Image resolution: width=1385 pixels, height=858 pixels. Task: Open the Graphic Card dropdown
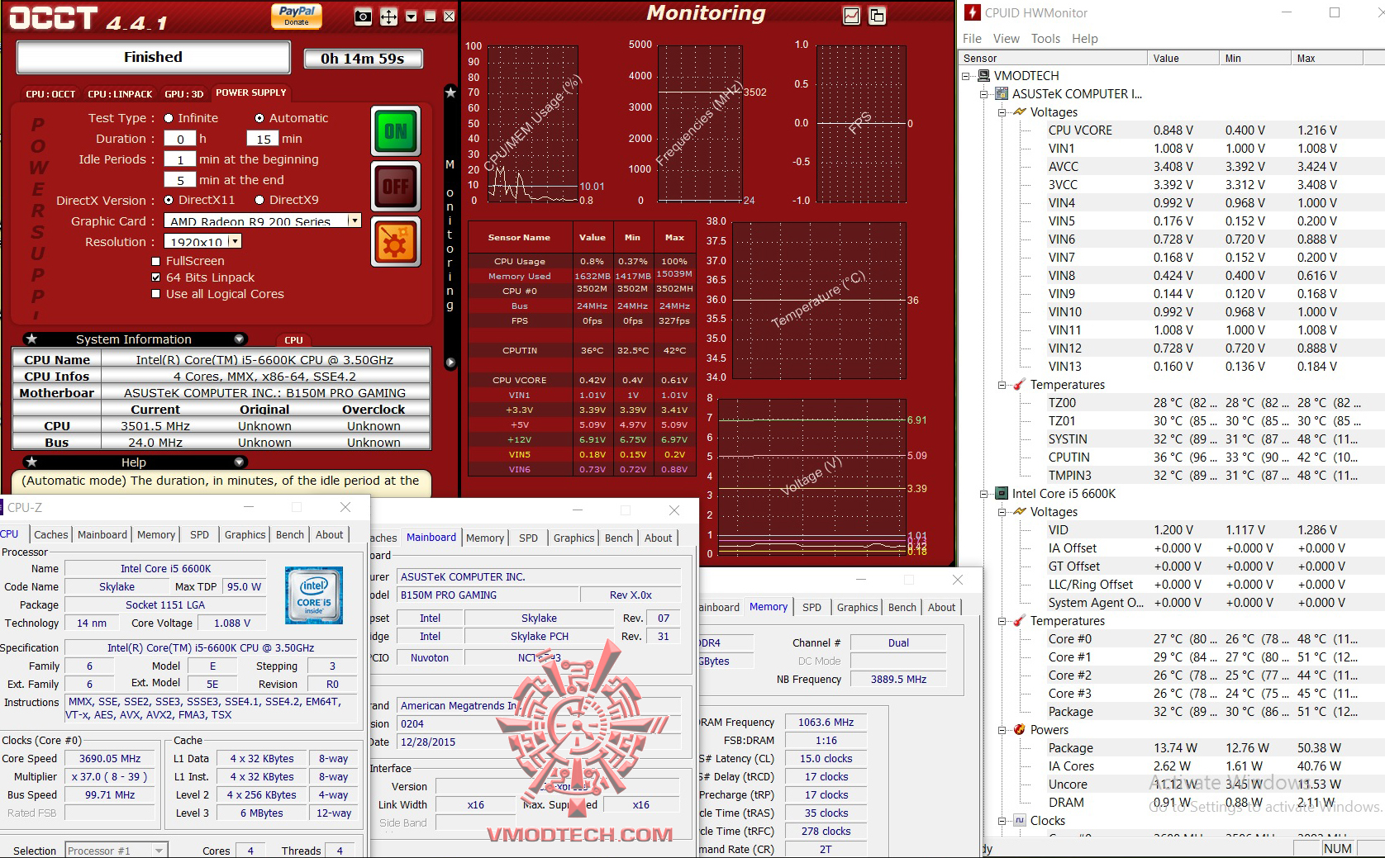[354, 220]
